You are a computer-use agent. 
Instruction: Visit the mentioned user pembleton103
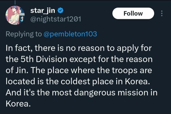(x=70, y=34)
